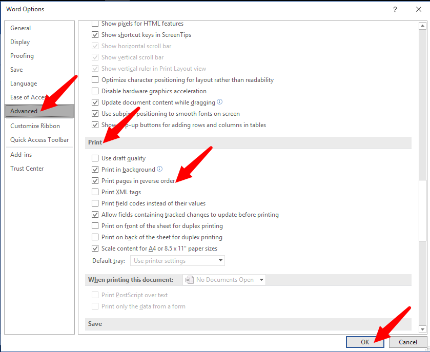
Task: Confirm settings with the OK button
Action: (365, 342)
